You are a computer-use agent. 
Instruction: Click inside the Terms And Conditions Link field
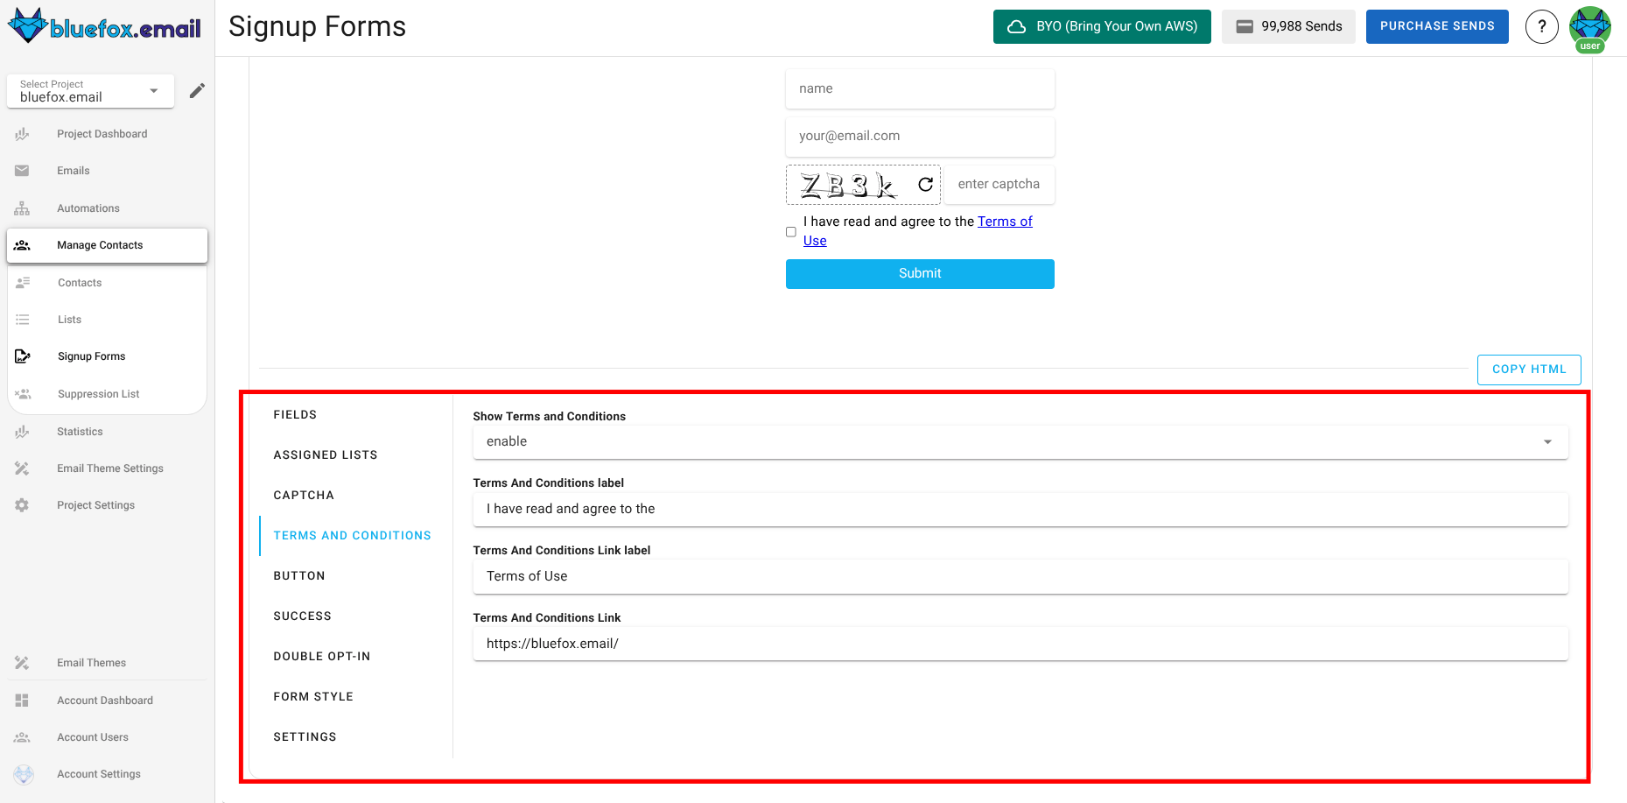pyautogui.click(x=1020, y=644)
